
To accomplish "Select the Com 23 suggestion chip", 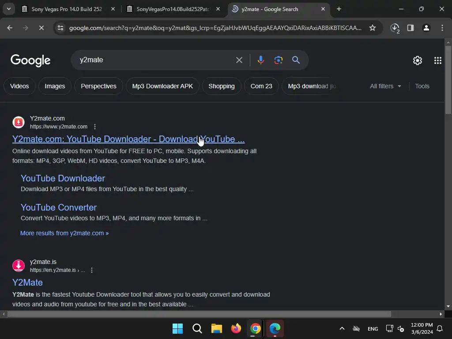I will (261, 86).
